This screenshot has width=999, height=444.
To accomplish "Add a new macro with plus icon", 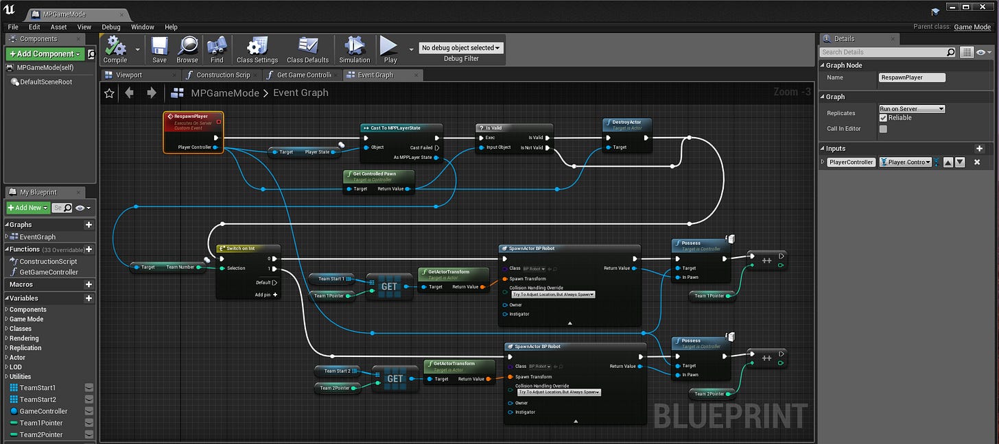I will tap(89, 284).
